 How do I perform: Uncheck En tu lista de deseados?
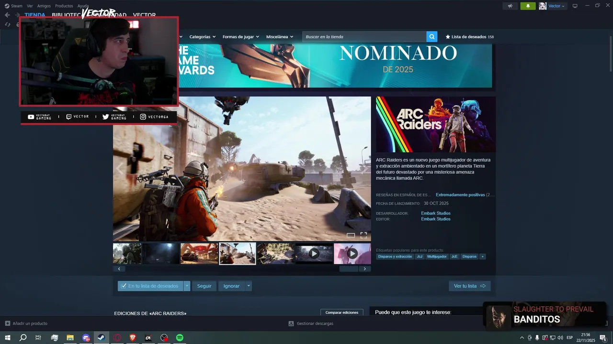(150, 286)
